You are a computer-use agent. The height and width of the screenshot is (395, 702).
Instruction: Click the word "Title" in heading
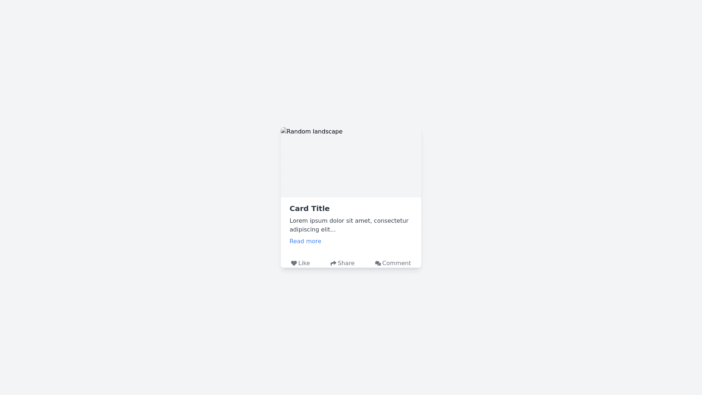320,208
